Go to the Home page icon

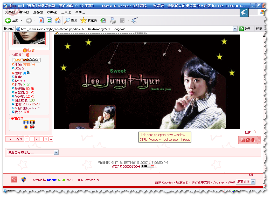point(58,21)
